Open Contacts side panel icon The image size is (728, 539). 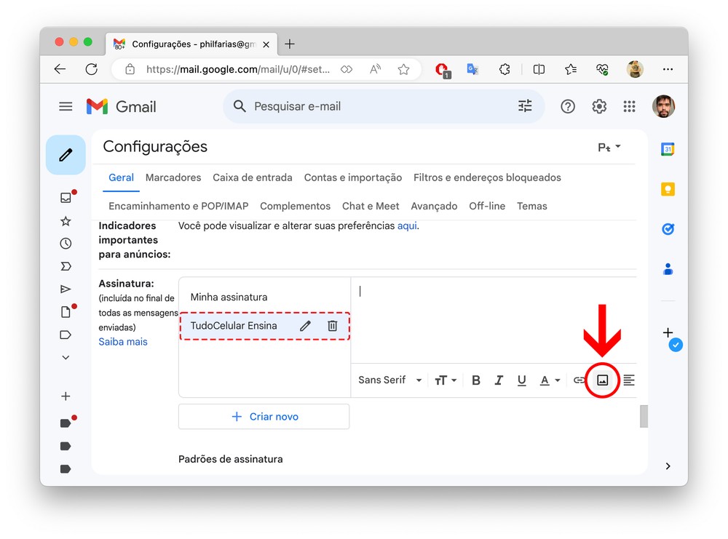click(668, 269)
